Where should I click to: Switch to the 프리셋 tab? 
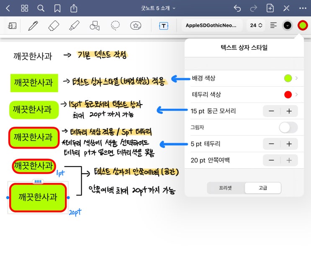(226, 188)
